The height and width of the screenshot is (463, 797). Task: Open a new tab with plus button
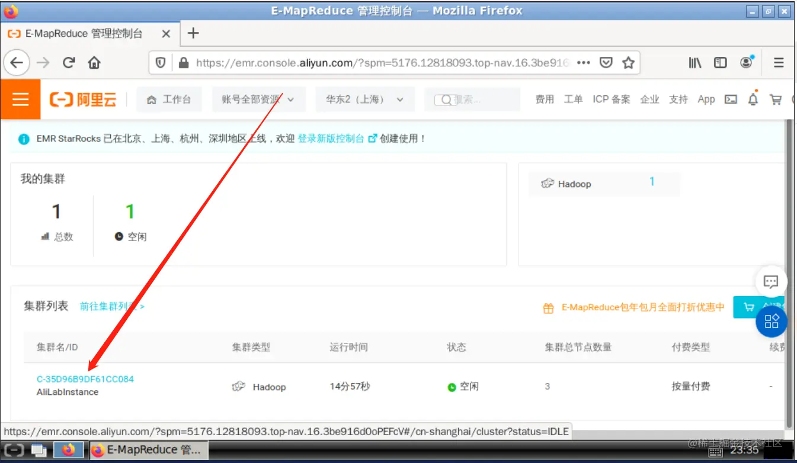[x=193, y=33]
